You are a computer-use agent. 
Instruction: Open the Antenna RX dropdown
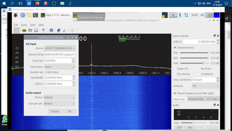[x=206, y=86]
